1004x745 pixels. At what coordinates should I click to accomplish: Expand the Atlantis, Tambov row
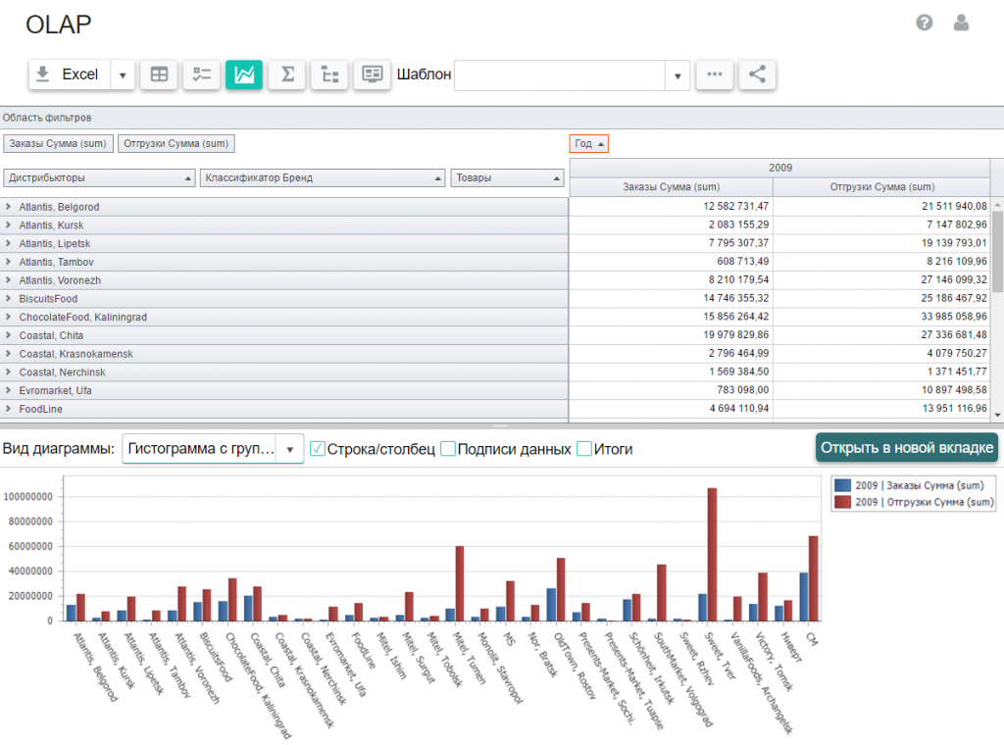tap(8, 262)
